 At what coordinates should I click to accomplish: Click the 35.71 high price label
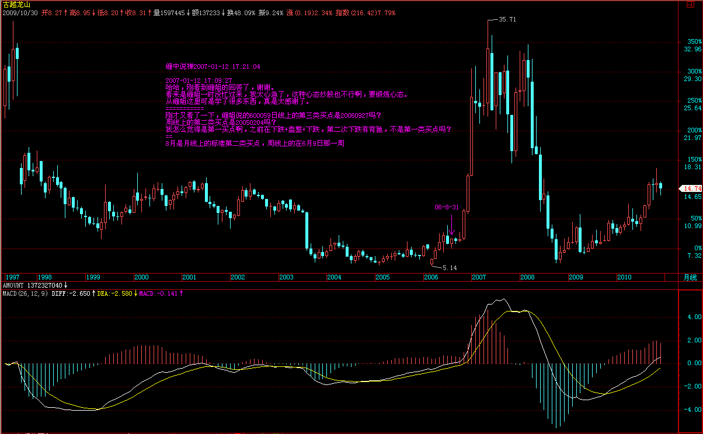[507, 19]
